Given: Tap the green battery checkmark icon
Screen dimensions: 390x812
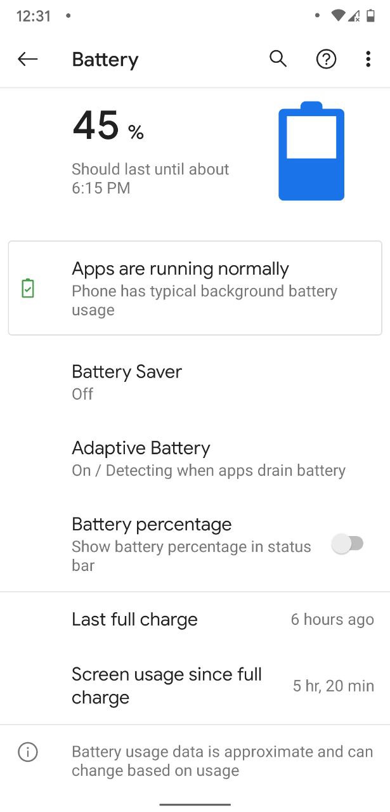Looking at the screenshot, I should tap(28, 289).
